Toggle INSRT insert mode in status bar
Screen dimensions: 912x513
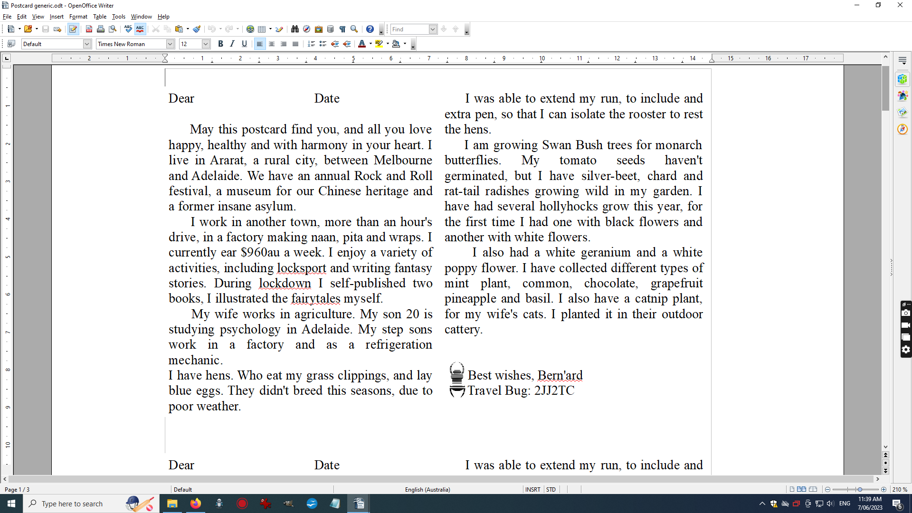533,489
